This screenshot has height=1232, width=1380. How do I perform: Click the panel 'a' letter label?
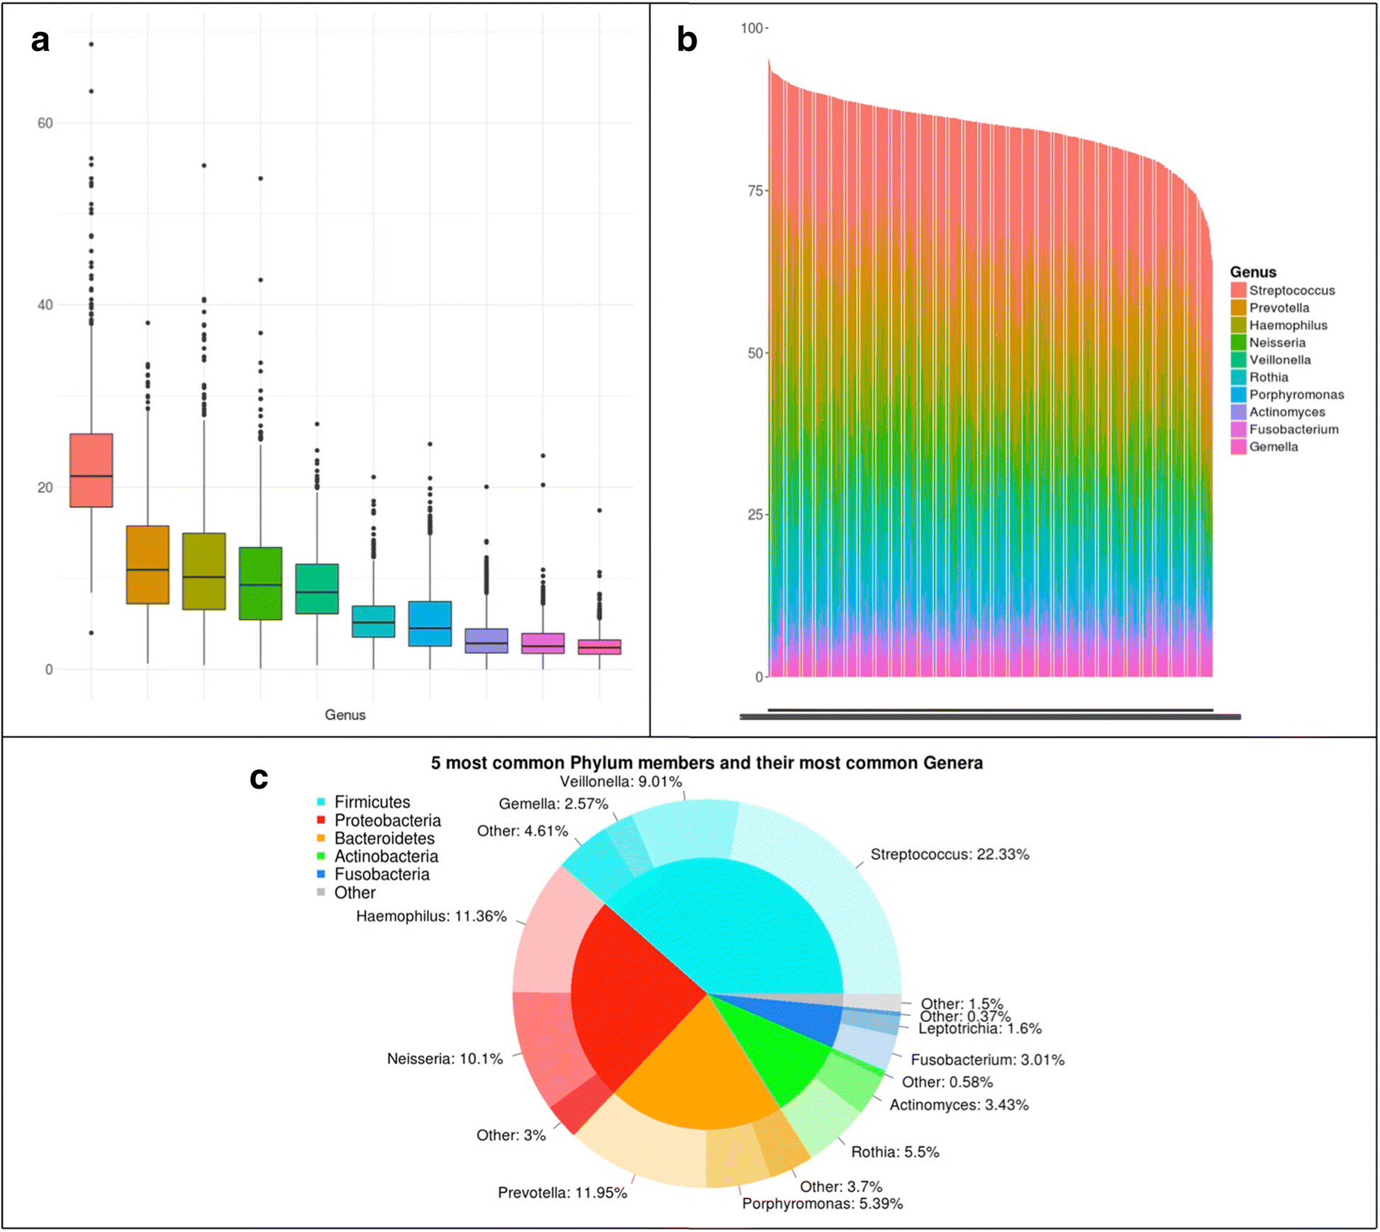tap(40, 41)
